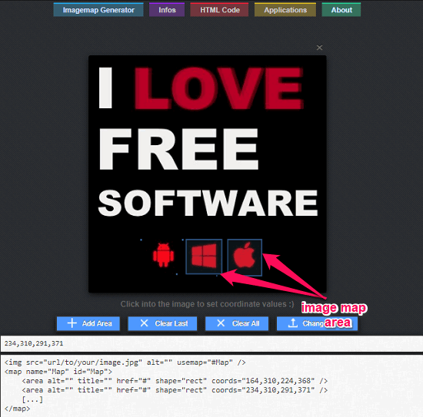Click the SOFTWARE word in the image
This screenshot has height=417, width=423.
[208, 203]
